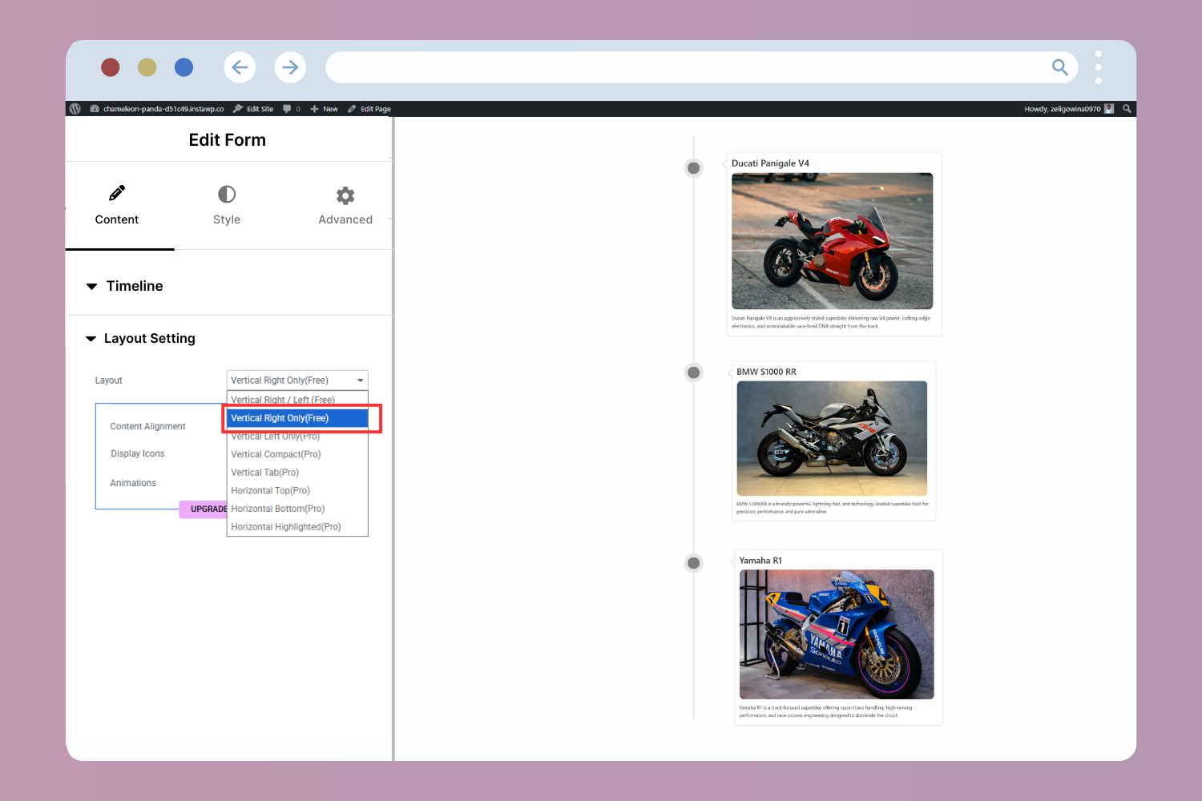Click the Display Icons label
Screen dimensions: 1202x801
138,454
